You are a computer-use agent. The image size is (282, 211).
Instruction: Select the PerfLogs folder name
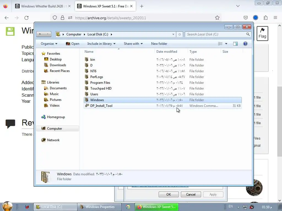click(97, 77)
